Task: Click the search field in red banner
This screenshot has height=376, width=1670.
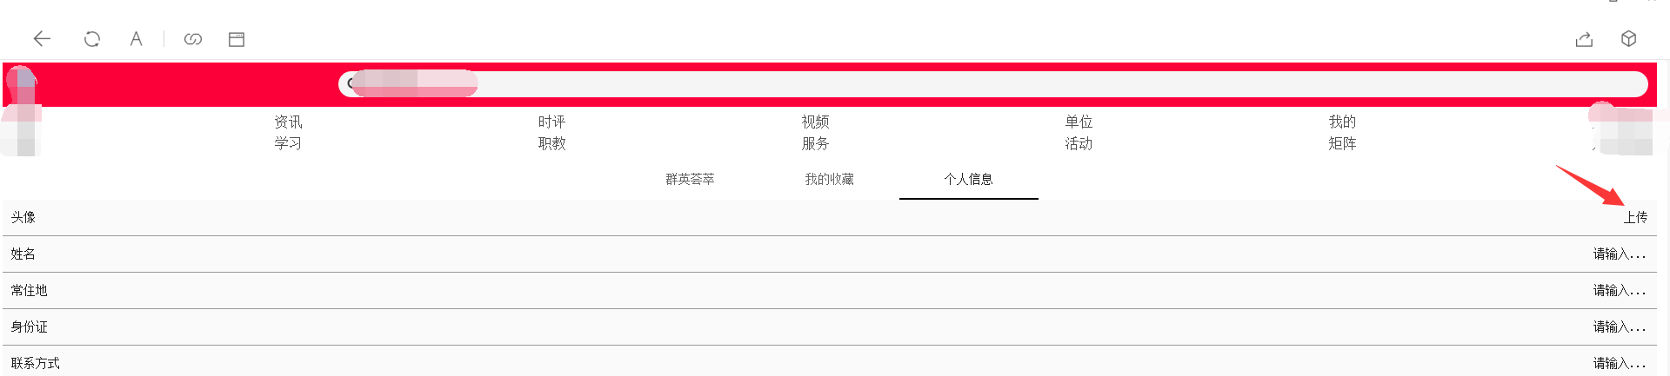Action: click(x=992, y=84)
